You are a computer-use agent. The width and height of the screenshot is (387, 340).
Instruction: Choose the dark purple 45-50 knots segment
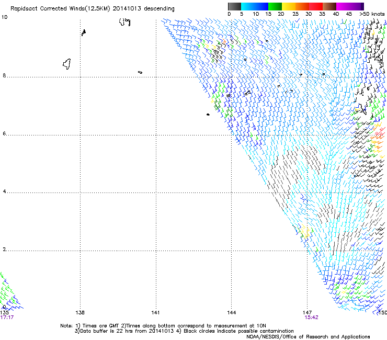click(x=357, y=6)
